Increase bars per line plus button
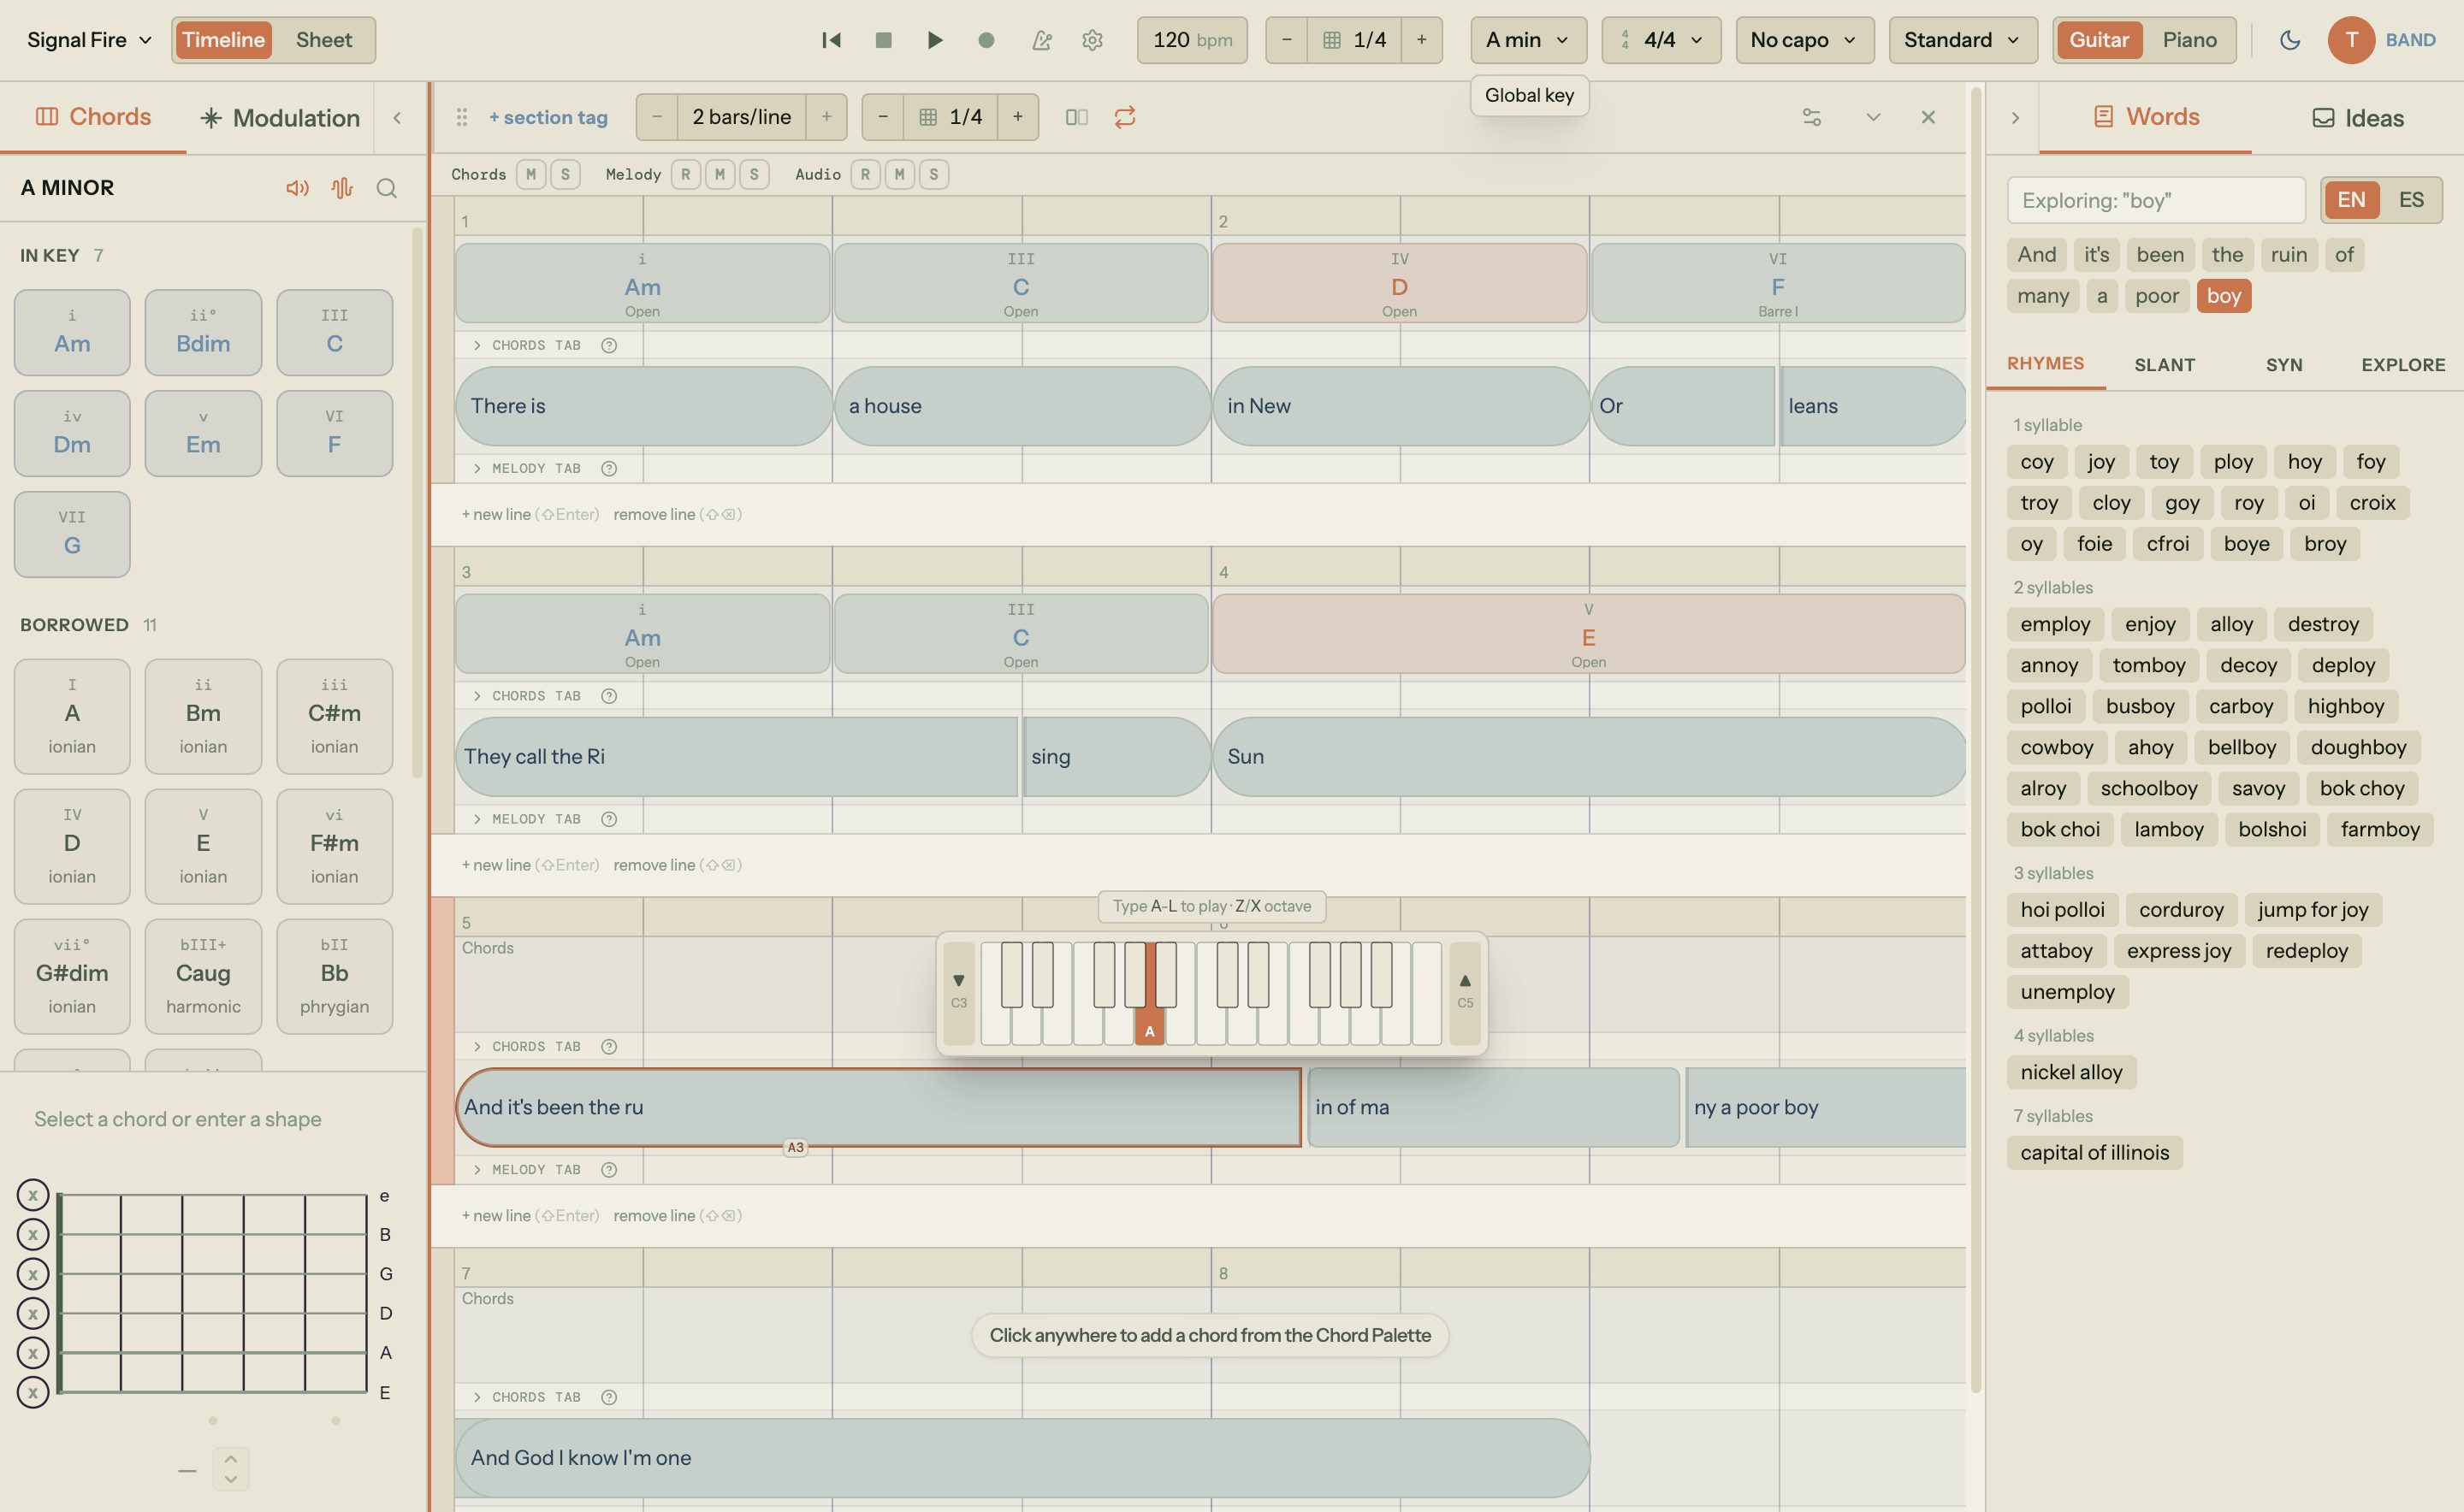2464x1512 pixels. 826,117
